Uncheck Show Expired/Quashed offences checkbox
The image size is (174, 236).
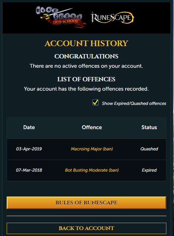(95, 103)
